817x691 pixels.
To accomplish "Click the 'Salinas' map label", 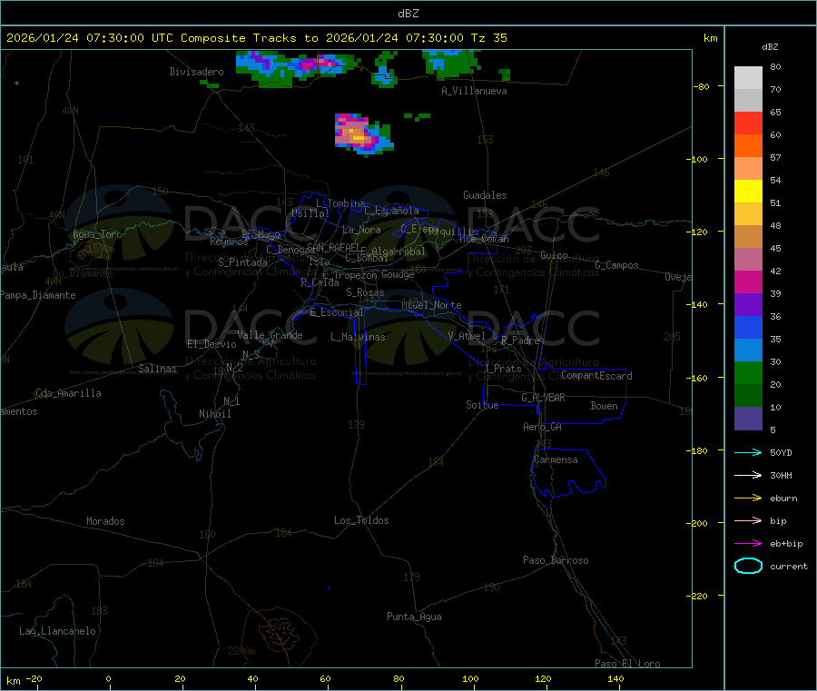I will tap(157, 369).
